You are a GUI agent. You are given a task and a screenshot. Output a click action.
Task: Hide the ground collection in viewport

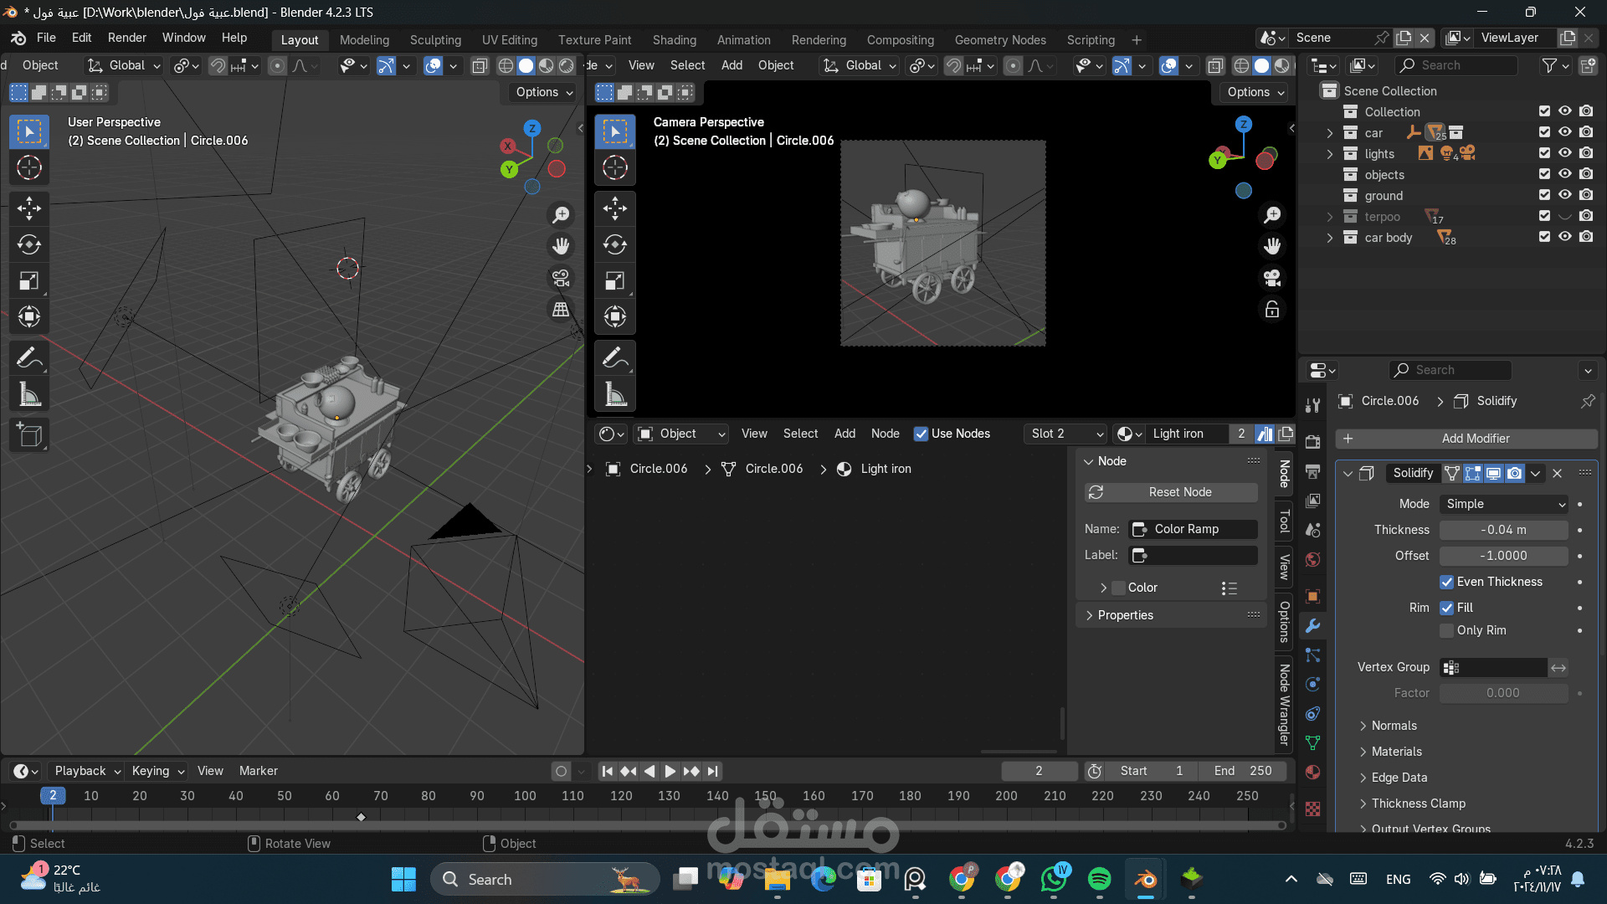click(x=1564, y=195)
